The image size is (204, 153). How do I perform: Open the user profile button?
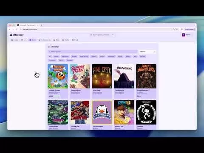pyautogui.click(x=187, y=35)
